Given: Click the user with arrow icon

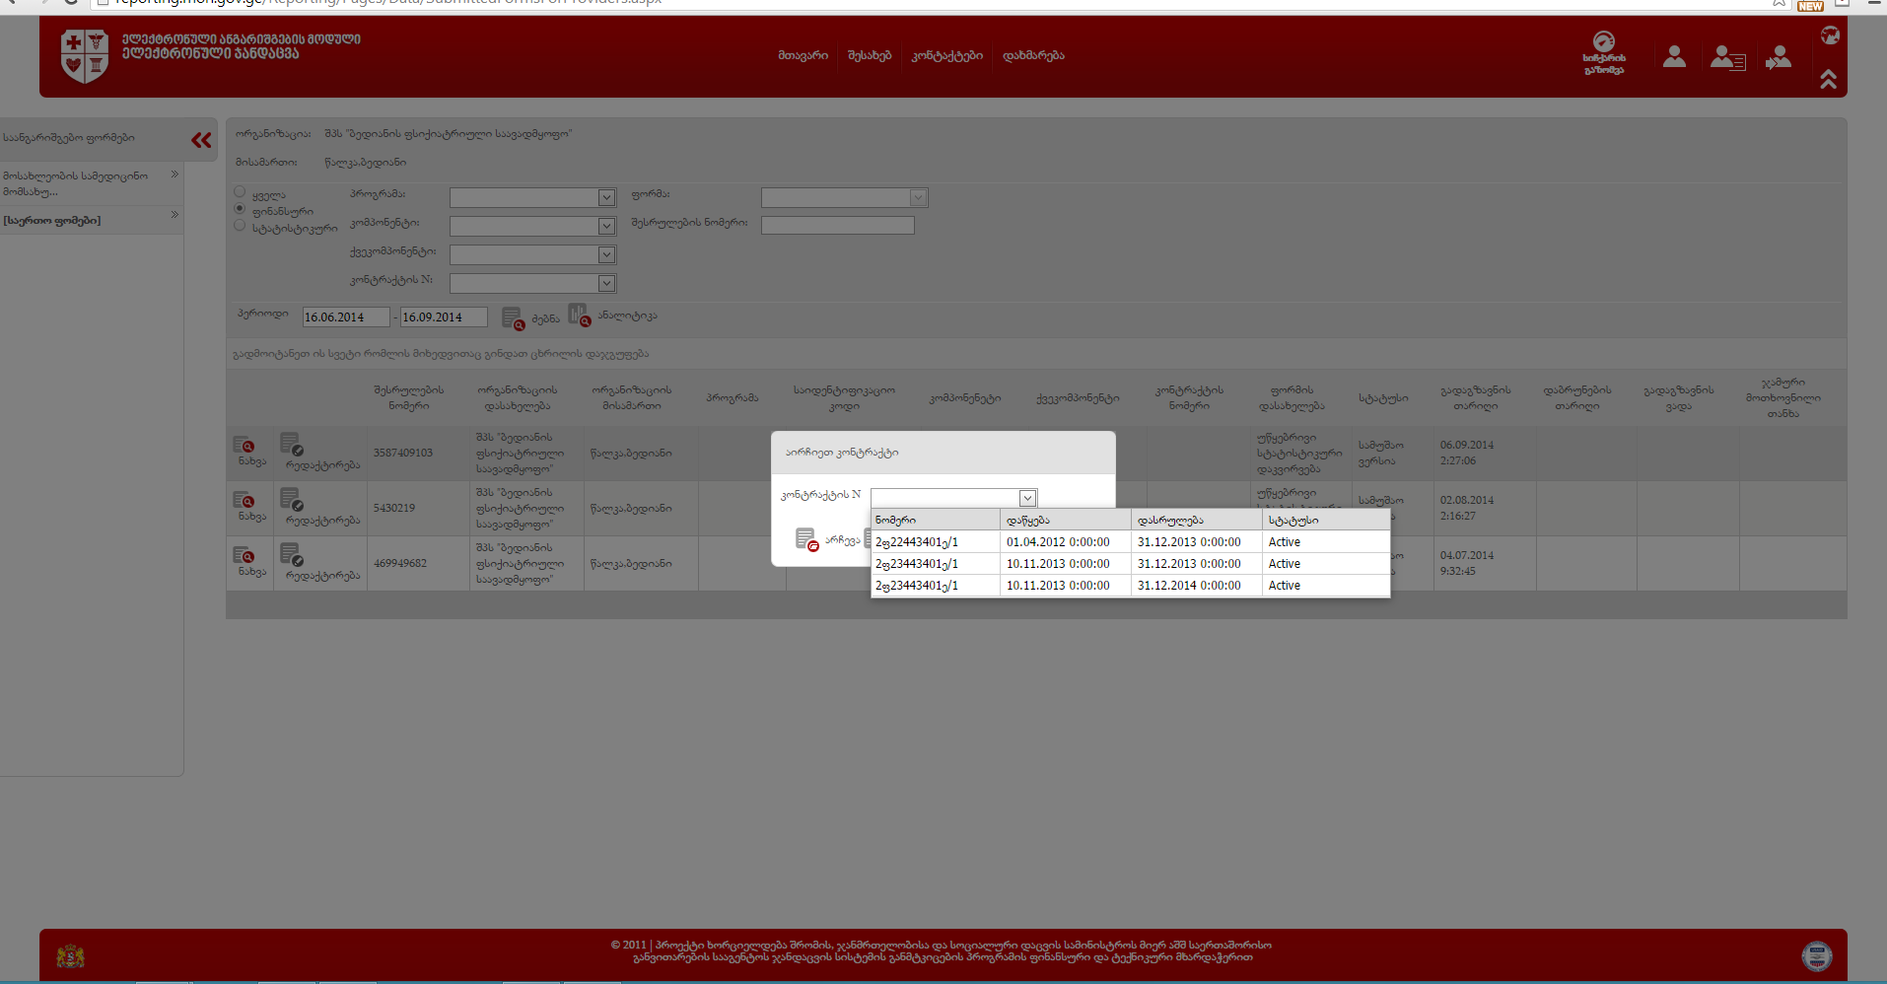Looking at the screenshot, I should pos(1779,58).
